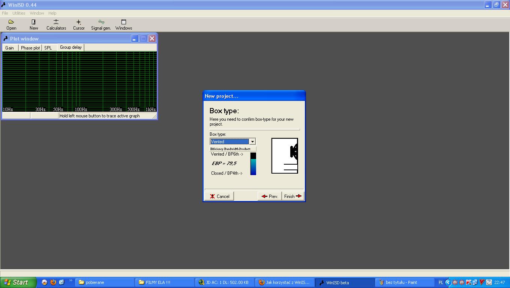Viewport: 510px width, 288px height.
Task: Click the second red sun tray icon
Action: click(x=462, y=282)
